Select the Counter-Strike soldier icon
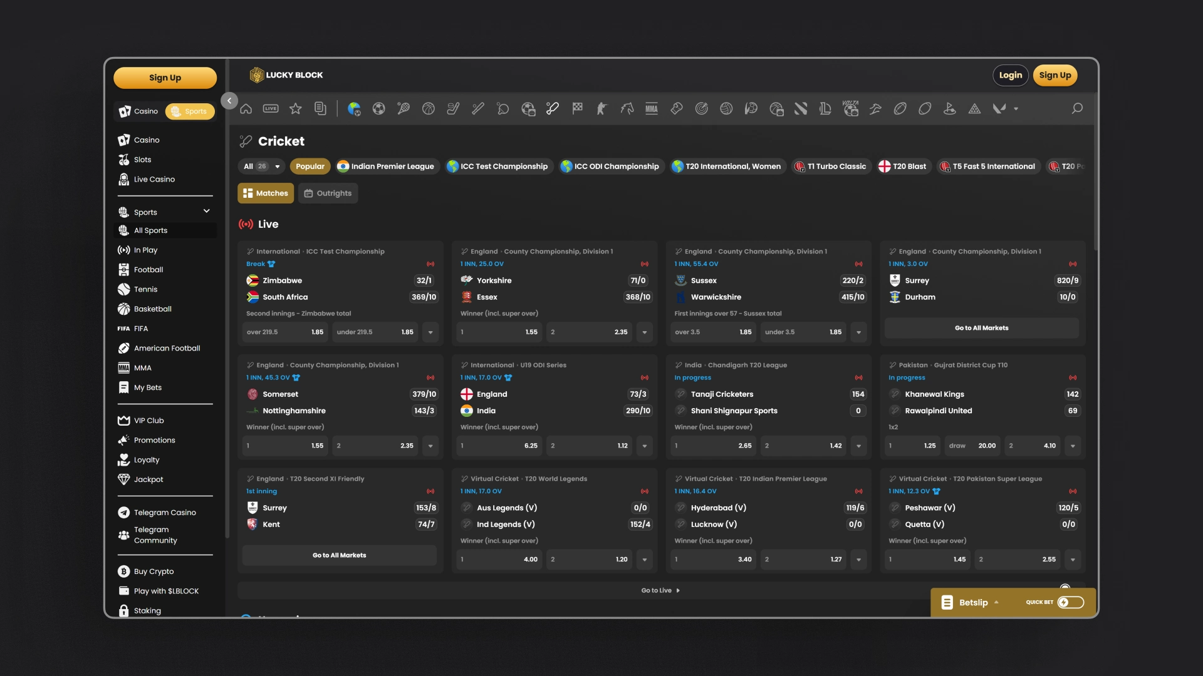 [x=601, y=109]
